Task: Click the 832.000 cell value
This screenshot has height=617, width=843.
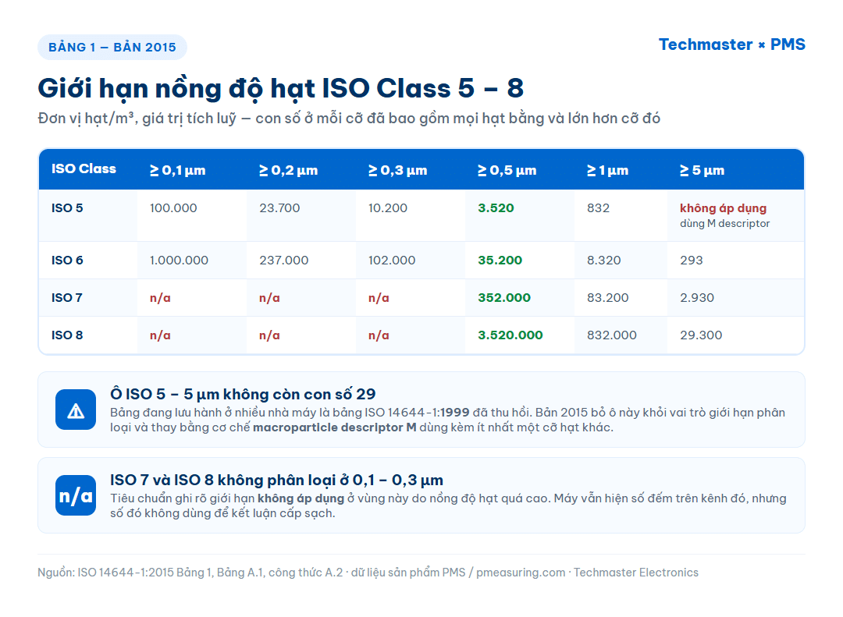Action: click(612, 335)
